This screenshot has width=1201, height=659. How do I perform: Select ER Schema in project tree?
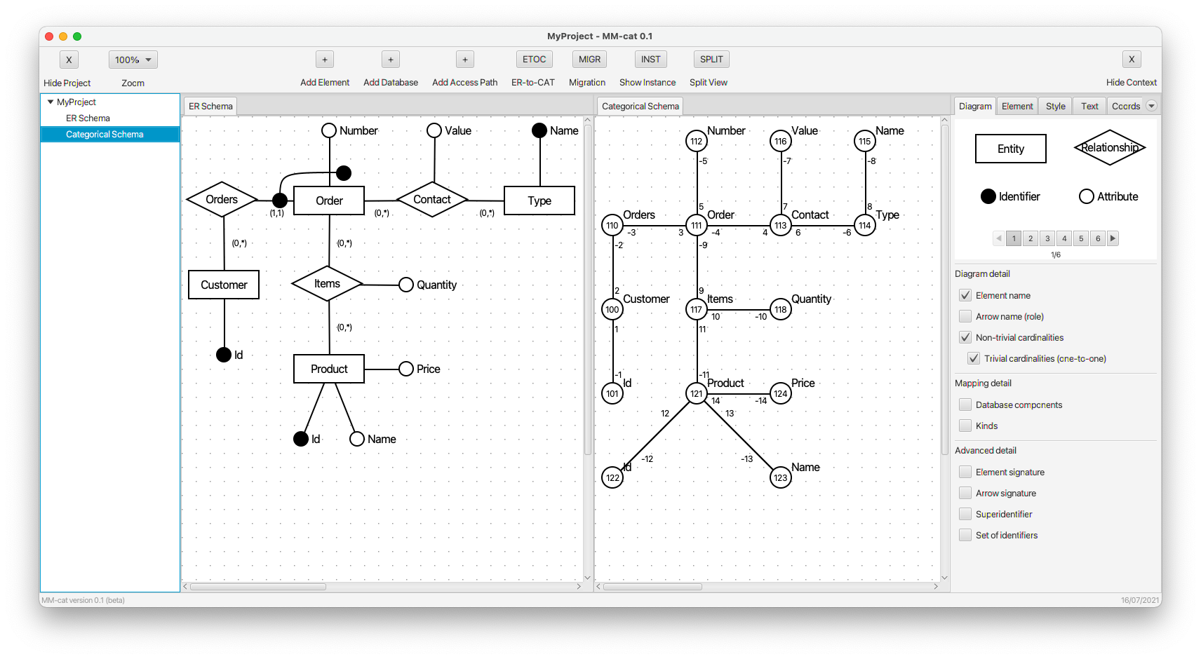[88, 118]
